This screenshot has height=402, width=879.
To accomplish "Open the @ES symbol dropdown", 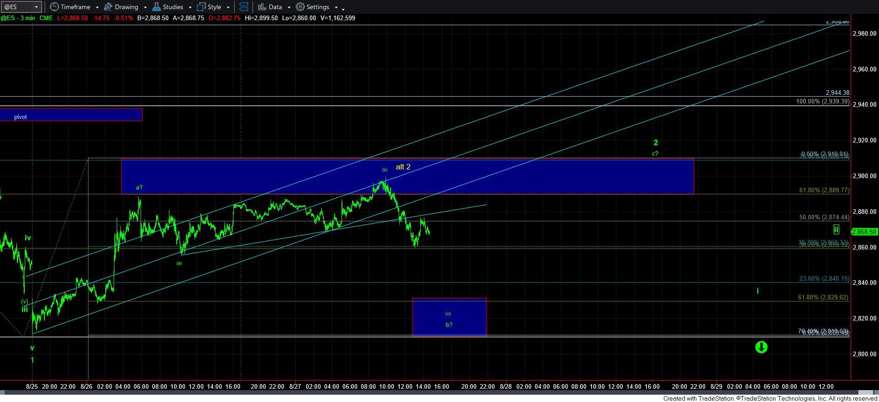I will pos(36,7).
